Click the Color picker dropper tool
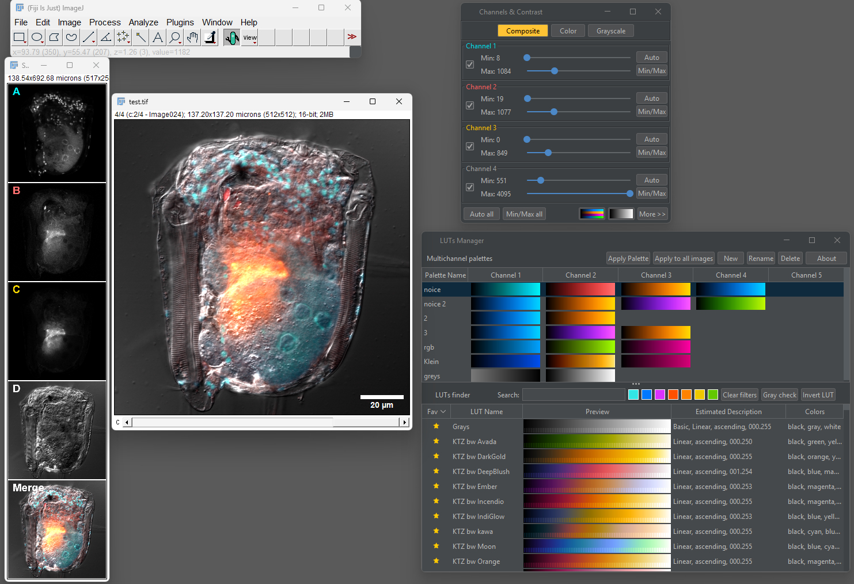 coord(210,37)
